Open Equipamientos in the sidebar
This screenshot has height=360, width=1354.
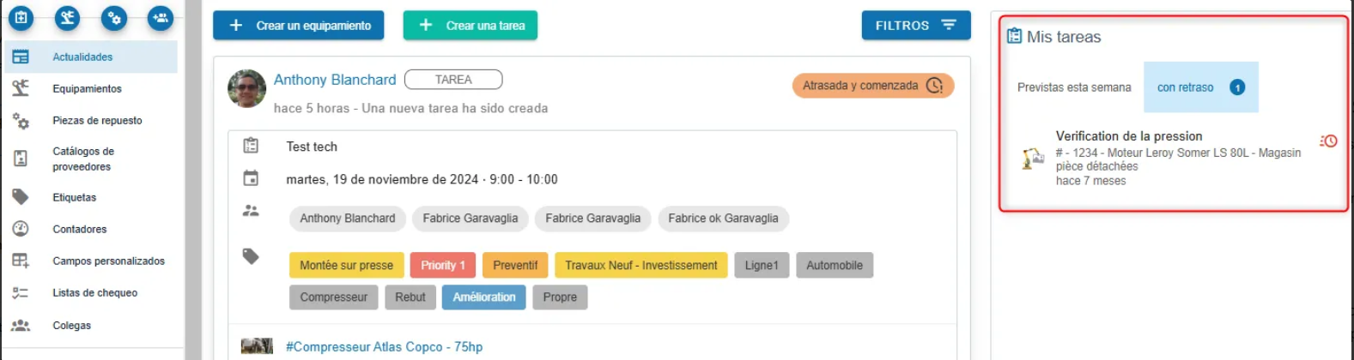click(87, 89)
